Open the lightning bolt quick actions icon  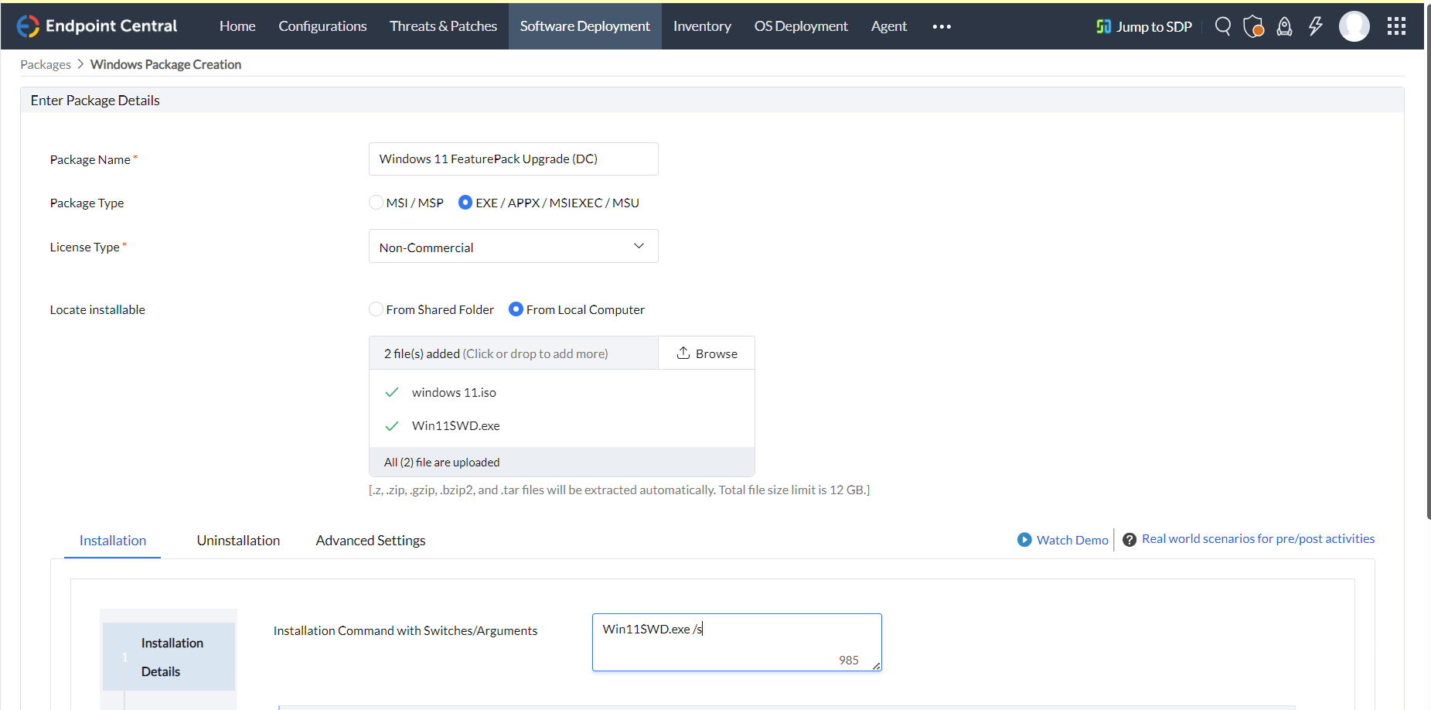click(x=1315, y=26)
